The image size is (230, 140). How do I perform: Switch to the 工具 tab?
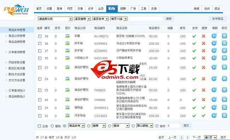click(x=143, y=8)
